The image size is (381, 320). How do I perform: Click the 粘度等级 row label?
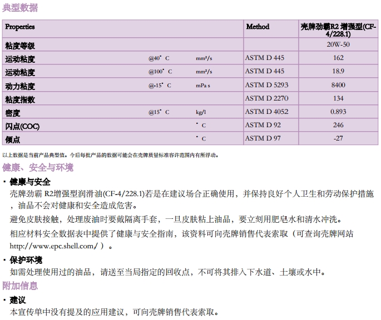[x=20, y=46]
